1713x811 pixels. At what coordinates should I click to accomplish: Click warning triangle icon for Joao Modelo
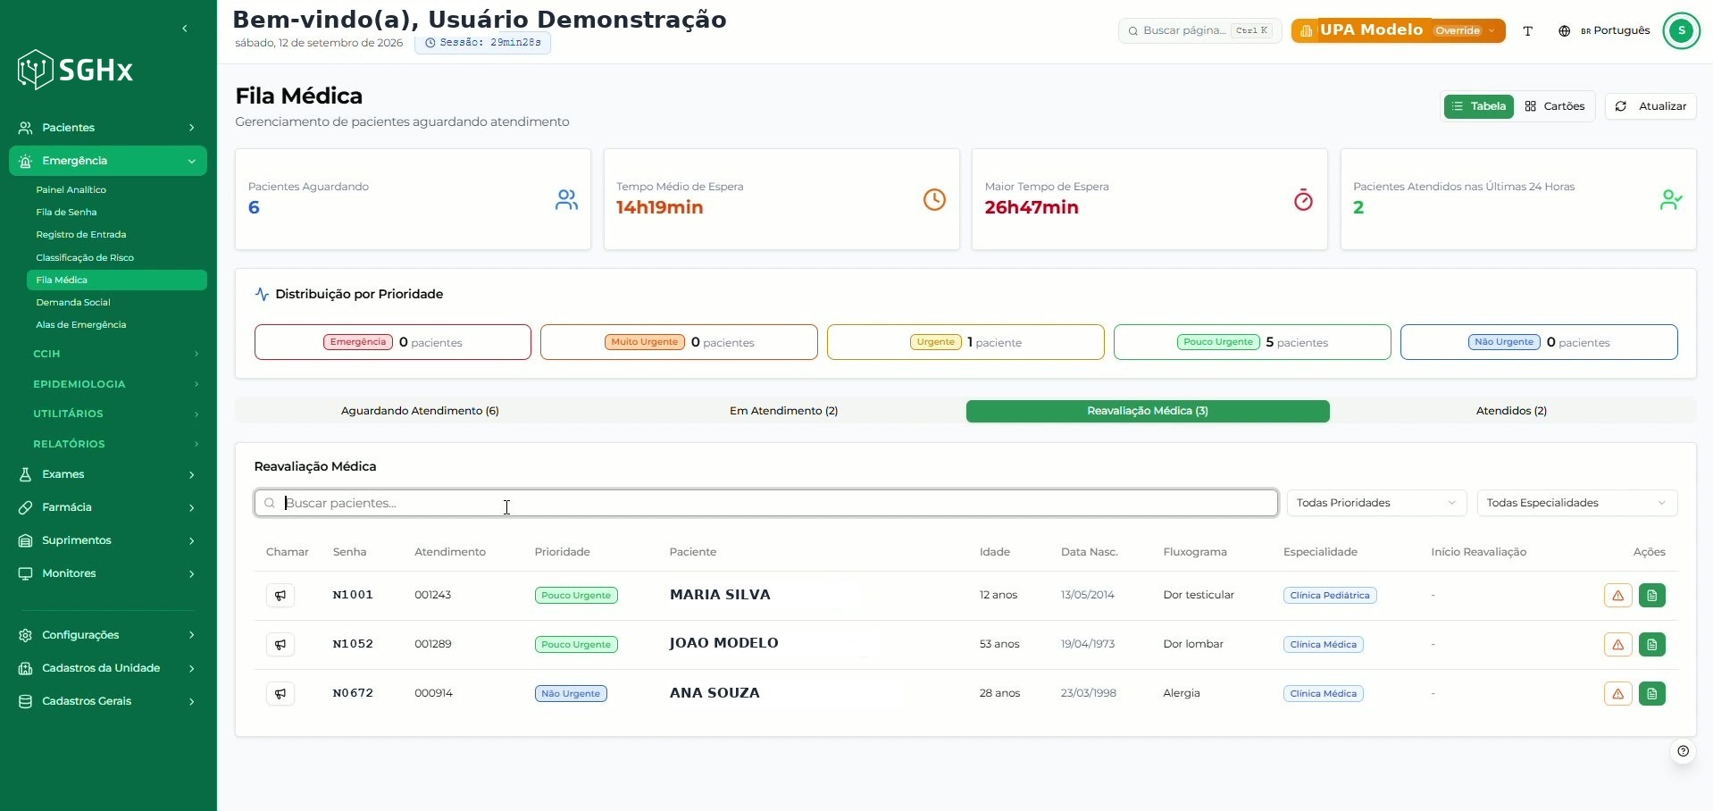click(x=1617, y=644)
